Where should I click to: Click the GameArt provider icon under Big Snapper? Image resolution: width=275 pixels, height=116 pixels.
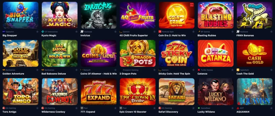coord(4,32)
